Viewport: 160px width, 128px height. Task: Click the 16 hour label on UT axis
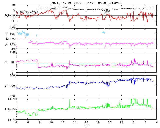tap(86, 122)
